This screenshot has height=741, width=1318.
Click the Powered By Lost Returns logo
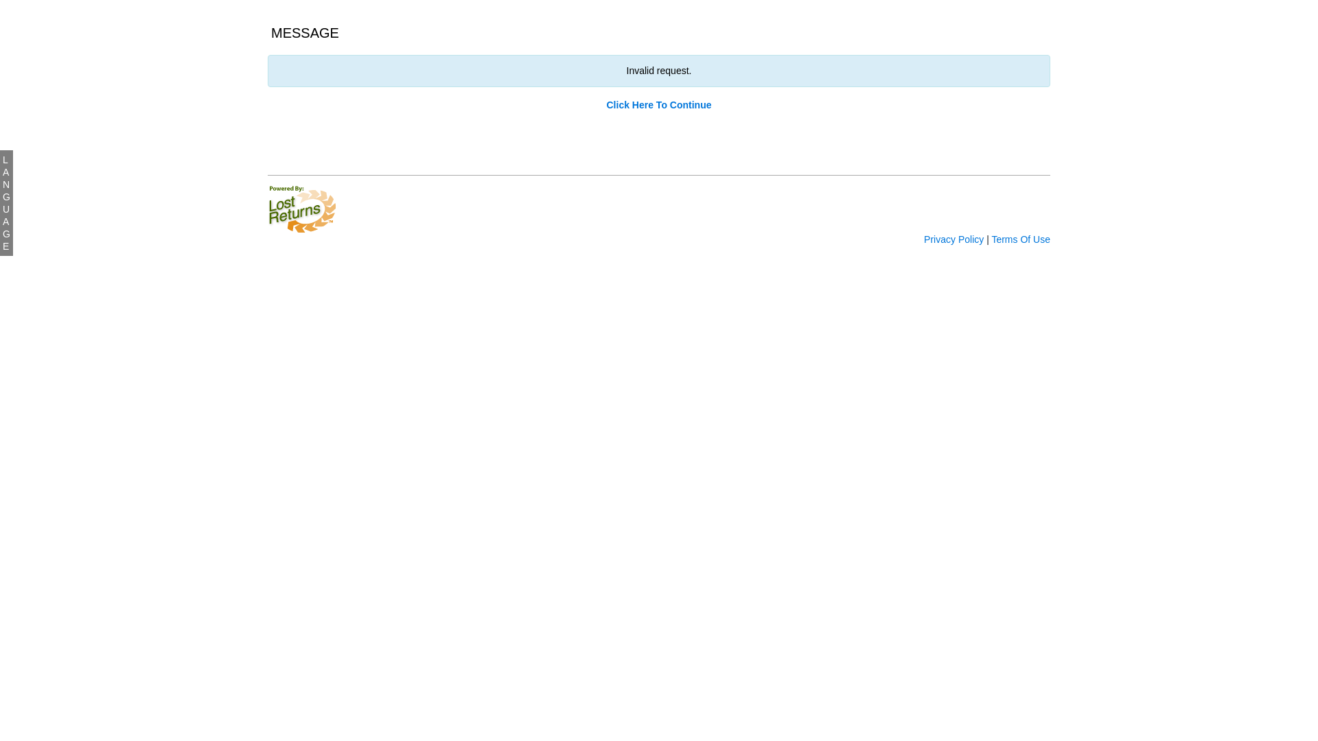[302, 209]
